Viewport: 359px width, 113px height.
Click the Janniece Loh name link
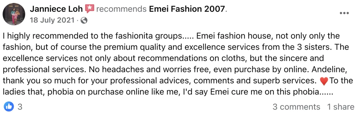57,9
